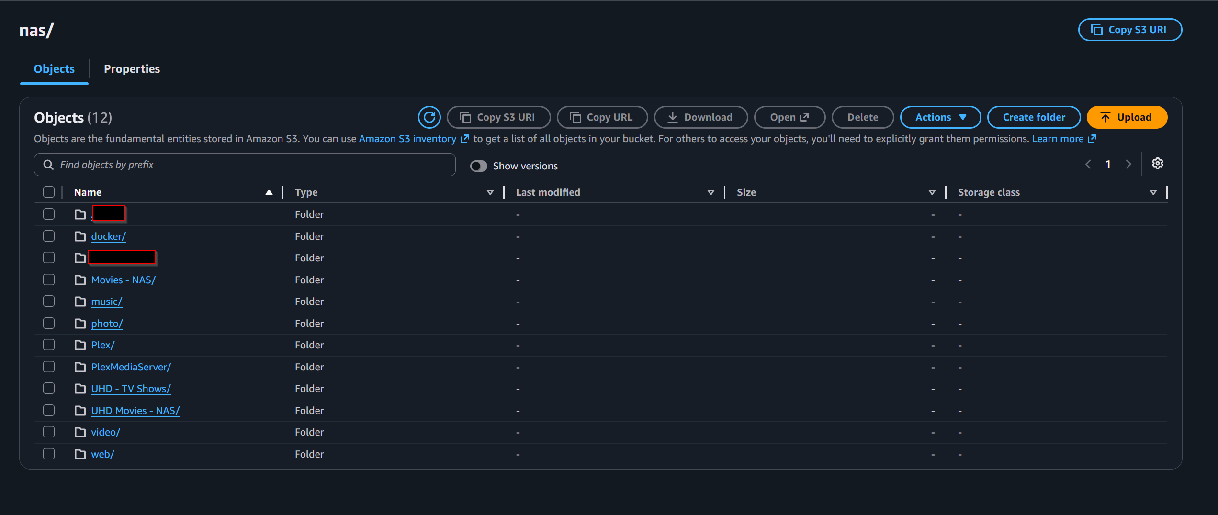1218x515 pixels.
Task: Open Amazon S3 inventory link
Action: (x=407, y=139)
